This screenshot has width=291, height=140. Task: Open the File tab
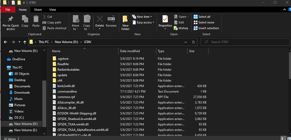pyautogui.click(x=8, y=10)
